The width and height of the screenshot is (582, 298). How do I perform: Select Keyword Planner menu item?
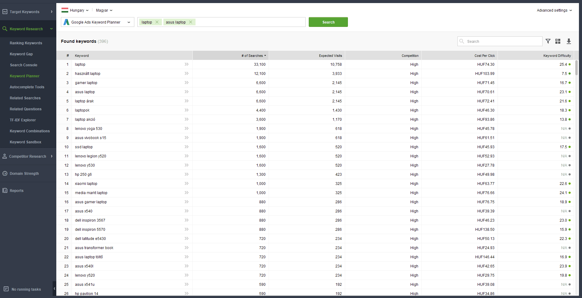[x=24, y=76]
